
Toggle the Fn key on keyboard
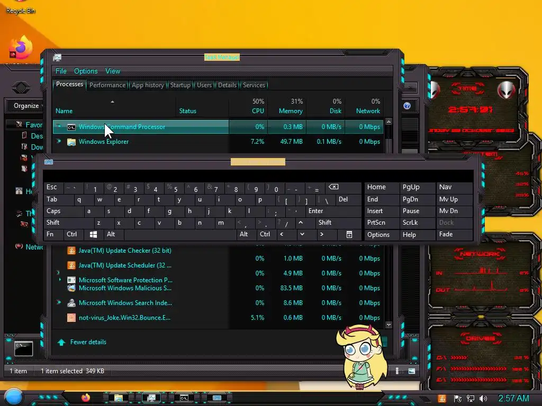click(53, 234)
